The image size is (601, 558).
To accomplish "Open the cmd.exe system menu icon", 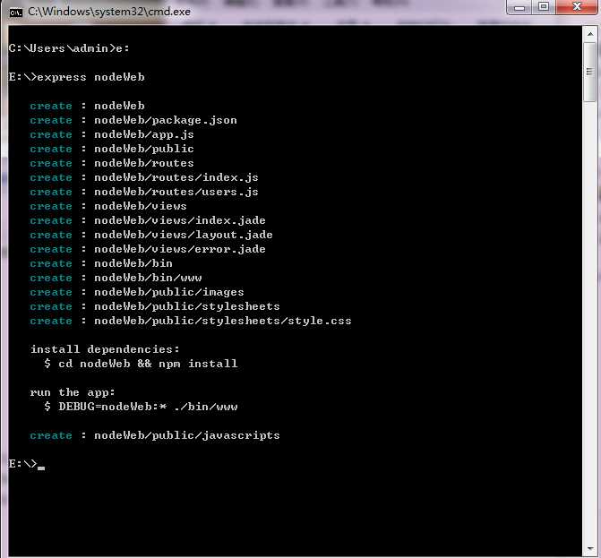I will [16, 13].
